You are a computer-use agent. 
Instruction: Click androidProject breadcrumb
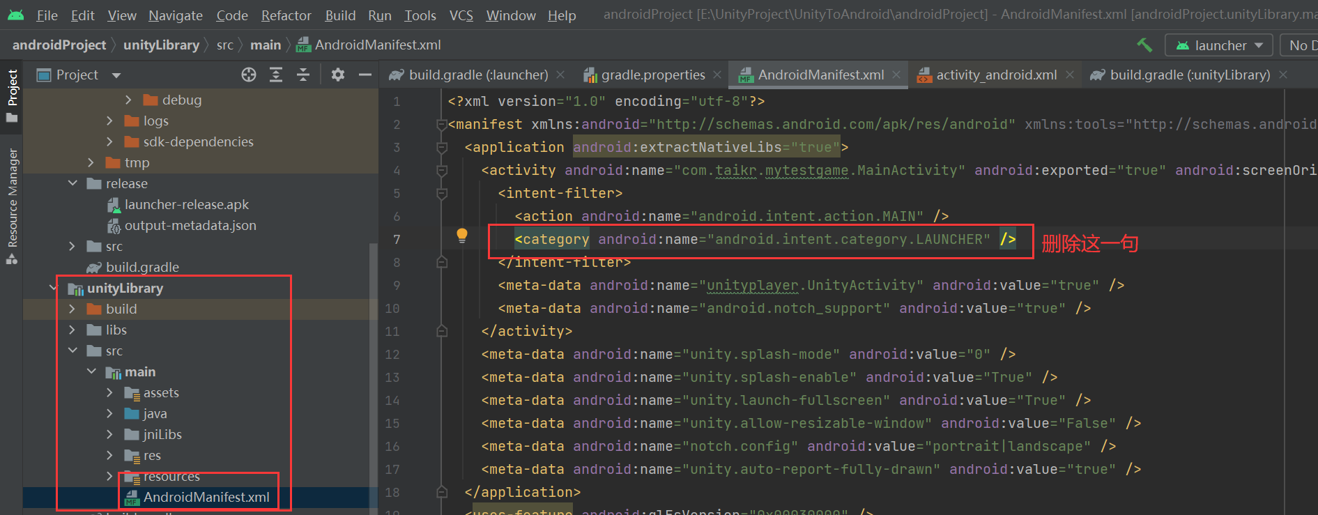point(59,45)
